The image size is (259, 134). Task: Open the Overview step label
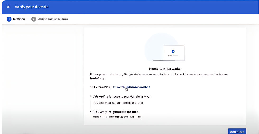tap(19, 19)
